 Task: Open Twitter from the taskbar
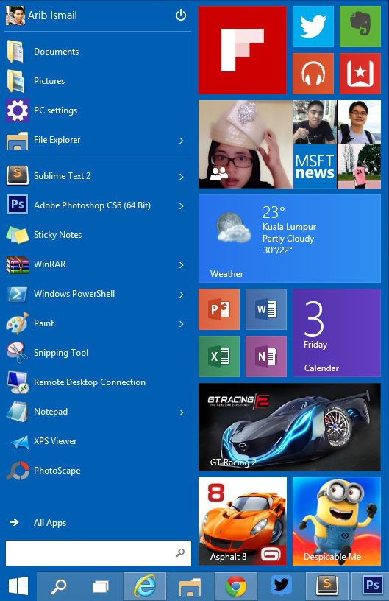coord(281,586)
